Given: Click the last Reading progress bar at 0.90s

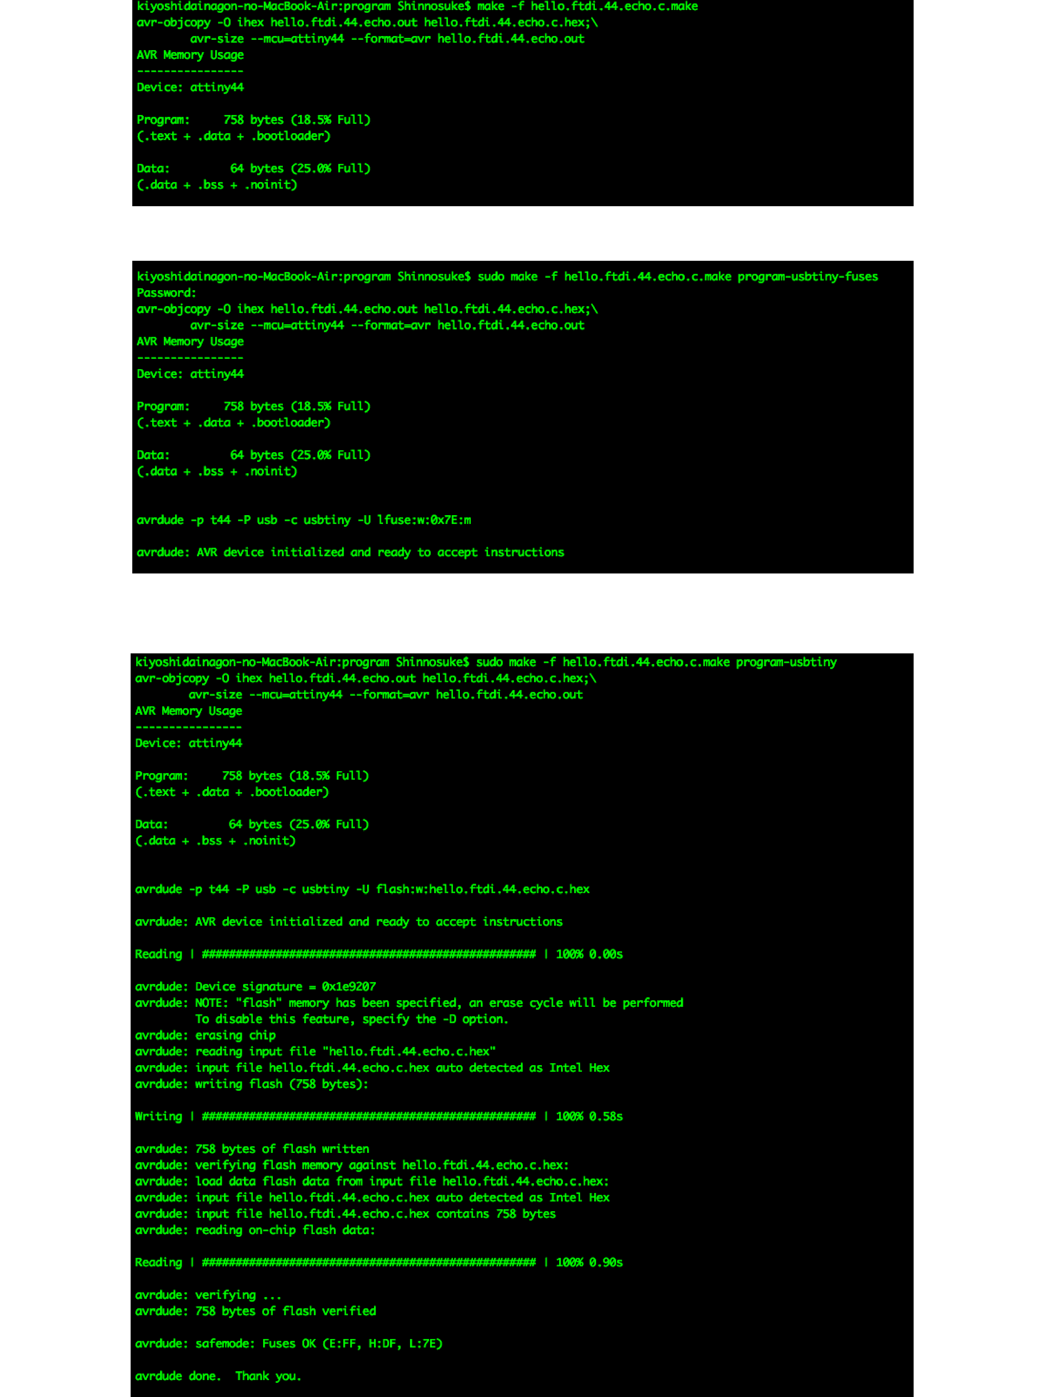Looking at the screenshot, I should tap(379, 1263).
